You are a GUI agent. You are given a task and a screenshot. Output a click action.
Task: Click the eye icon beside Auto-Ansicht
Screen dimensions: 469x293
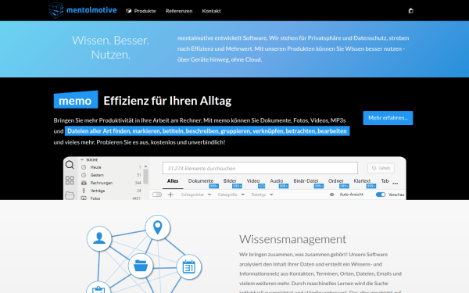click(331, 195)
